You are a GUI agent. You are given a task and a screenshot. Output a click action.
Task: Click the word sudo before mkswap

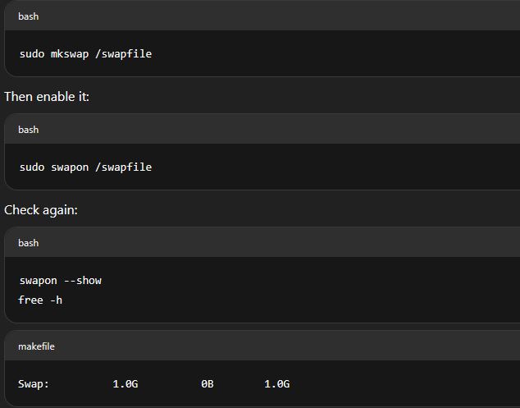[32, 54]
